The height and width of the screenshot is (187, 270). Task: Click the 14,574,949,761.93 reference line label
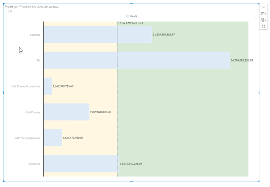point(130,23)
